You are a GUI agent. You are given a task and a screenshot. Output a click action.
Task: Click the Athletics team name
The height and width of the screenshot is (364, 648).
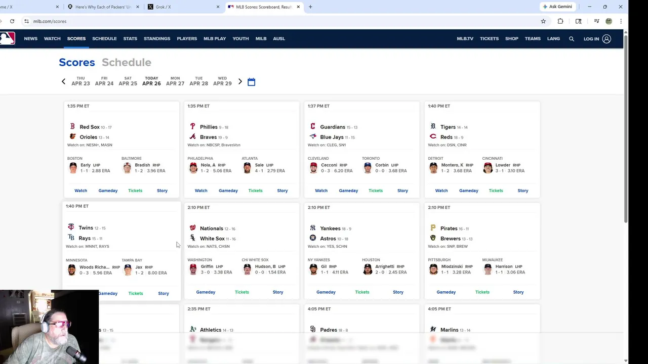[x=211, y=330]
